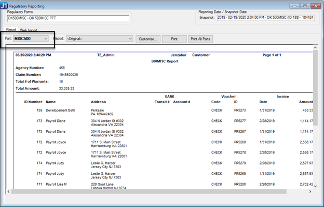This screenshot has height=207, width=324.
Task: Click the Total # of Warrants value 16
Action: tap(61, 81)
